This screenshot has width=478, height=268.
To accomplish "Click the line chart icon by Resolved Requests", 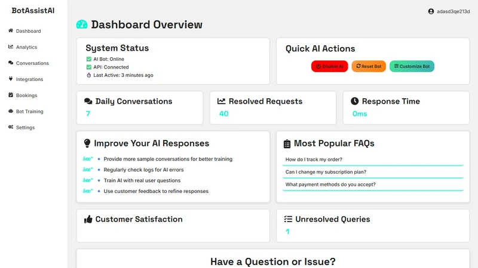I will 221,101.
